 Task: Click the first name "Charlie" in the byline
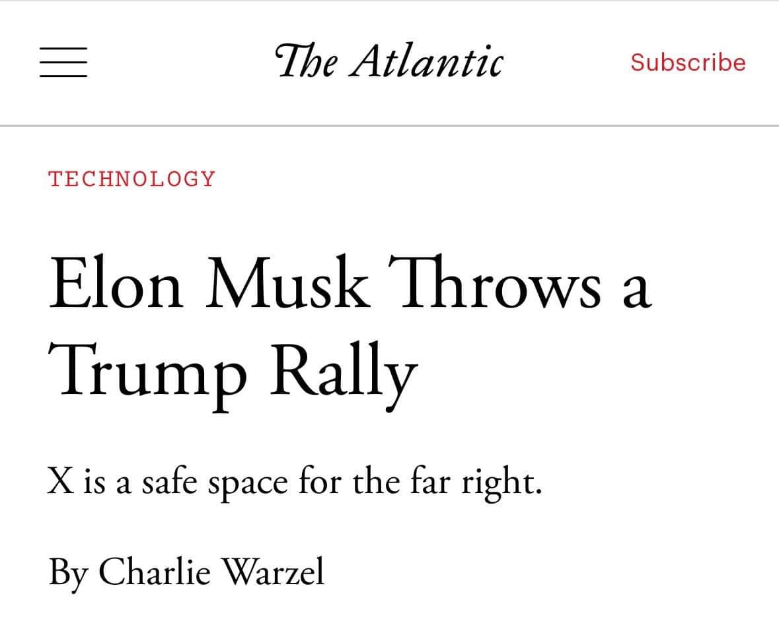click(x=155, y=572)
